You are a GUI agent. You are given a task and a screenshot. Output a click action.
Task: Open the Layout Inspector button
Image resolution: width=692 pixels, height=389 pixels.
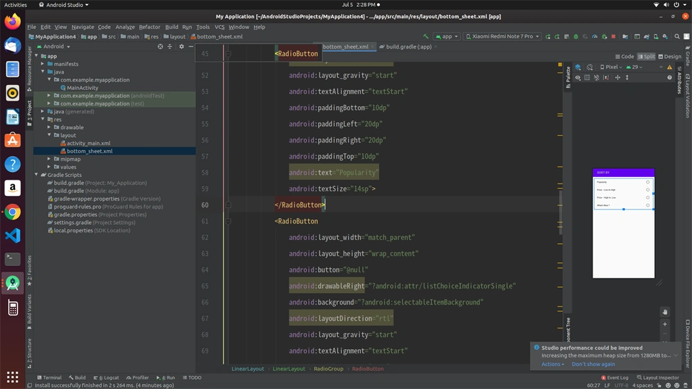658,378
